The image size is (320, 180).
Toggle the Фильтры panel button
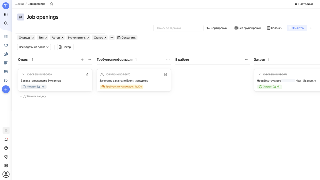click(297, 28)
